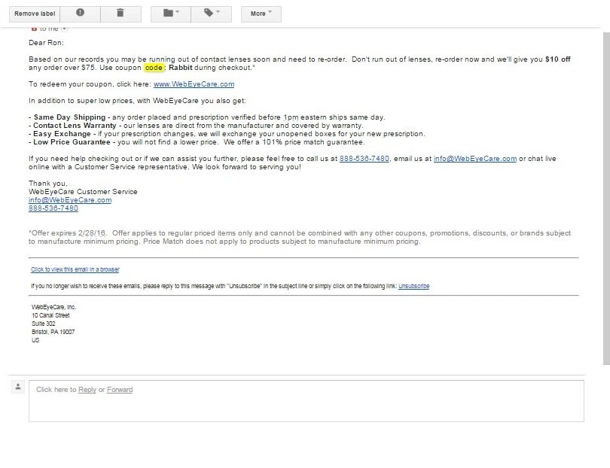Click the 'Easy Exchange' bullet heading
Viewport: 610px width, 468px height.
pyautogui.click(x=62, y=134)
